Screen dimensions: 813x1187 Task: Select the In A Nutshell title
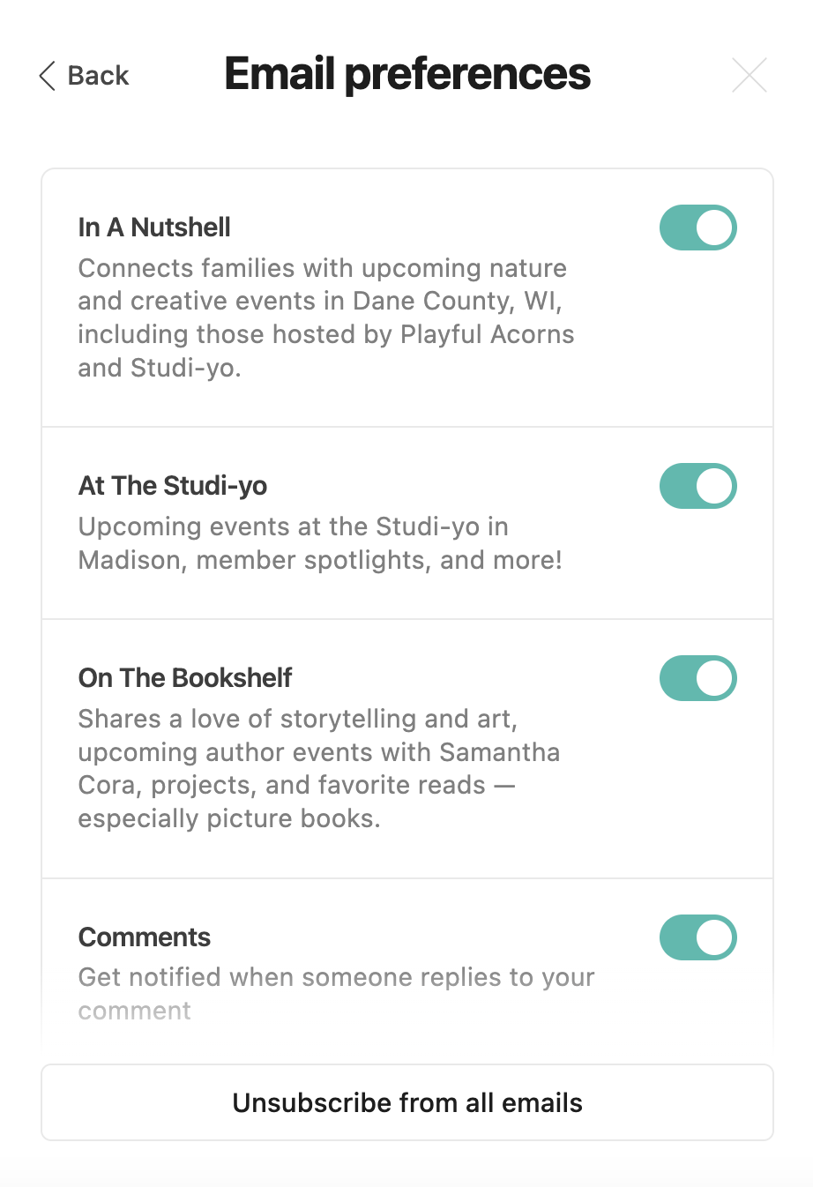154,228
